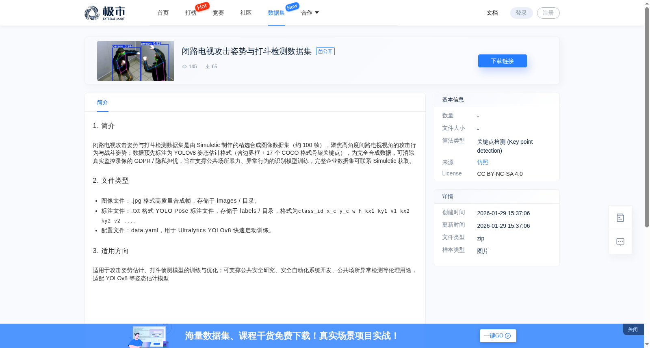Expand the 合作 dropdown menu
Viewport: 650px width, 348px height.
(x=310, y=13)
